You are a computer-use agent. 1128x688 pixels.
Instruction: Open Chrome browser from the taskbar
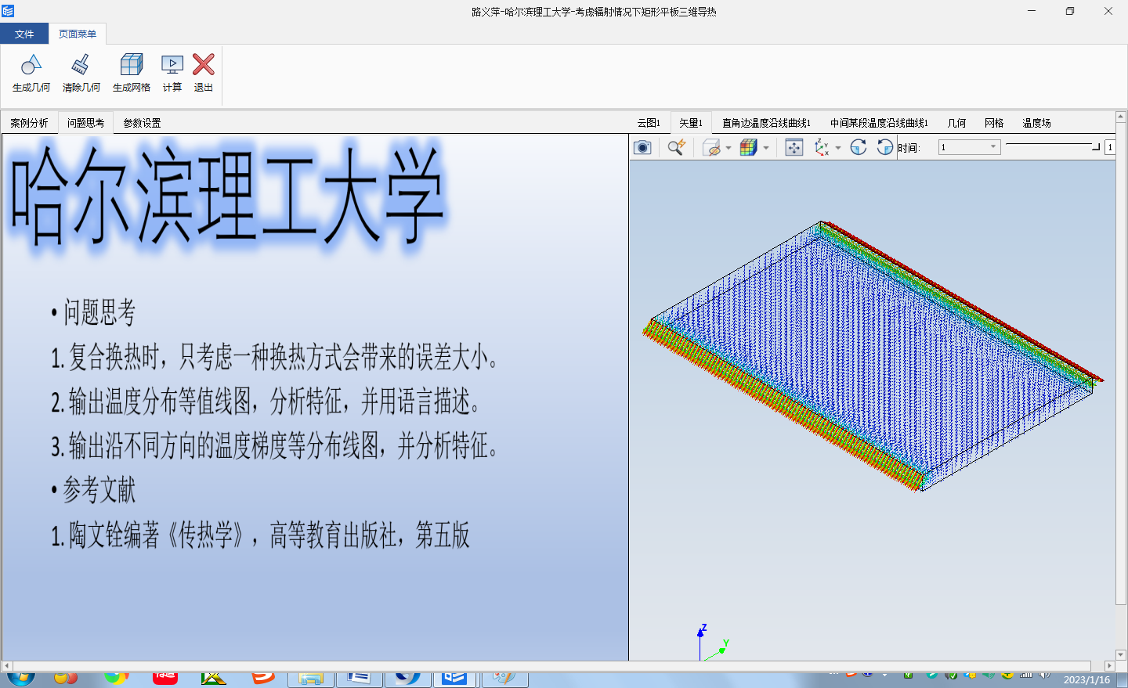116,678
